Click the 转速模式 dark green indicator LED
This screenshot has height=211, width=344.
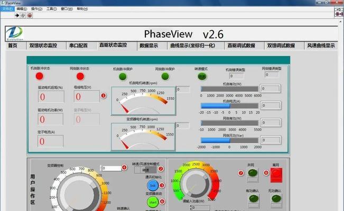point(202,76)
